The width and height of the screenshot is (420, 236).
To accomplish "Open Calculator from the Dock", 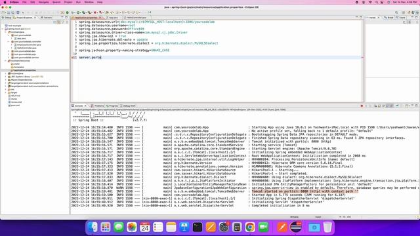I will click(x=237, y=227).
